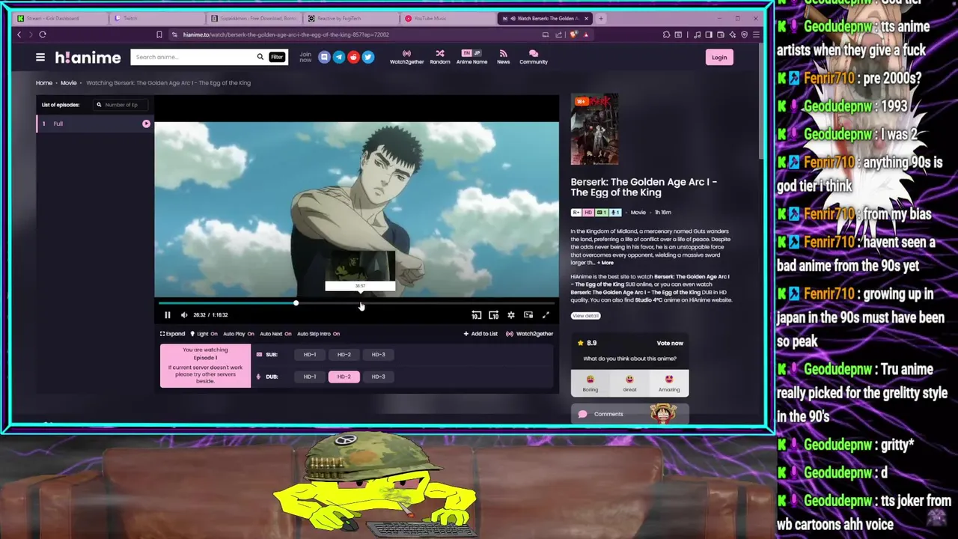The height and width of the screenshot is (539, 958).
Task: Toggle EN/JP Anime Name language
Action: 472,57
